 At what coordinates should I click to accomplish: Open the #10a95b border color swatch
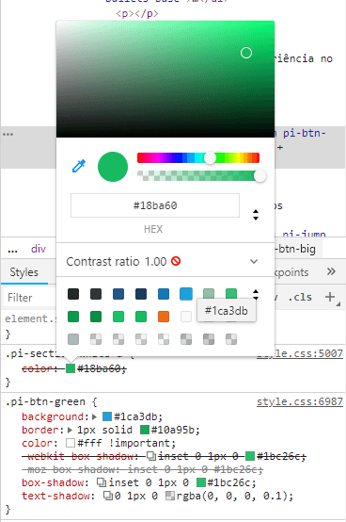pyautogui.click(x=145, y=430)
